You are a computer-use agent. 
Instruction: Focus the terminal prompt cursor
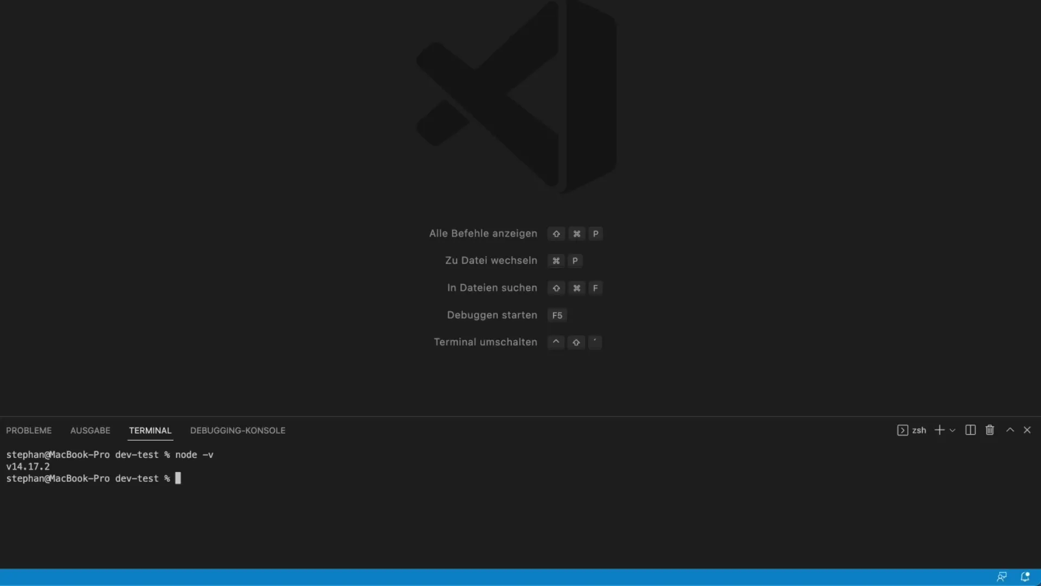pos(178,478)
